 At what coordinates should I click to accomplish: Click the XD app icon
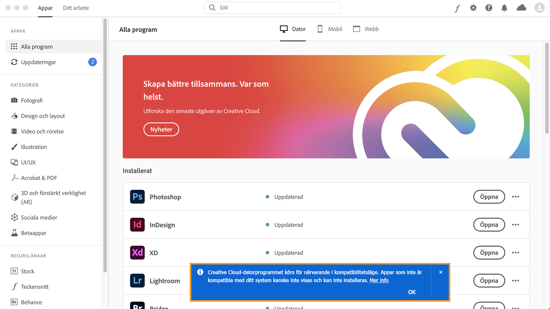[137, 252]
